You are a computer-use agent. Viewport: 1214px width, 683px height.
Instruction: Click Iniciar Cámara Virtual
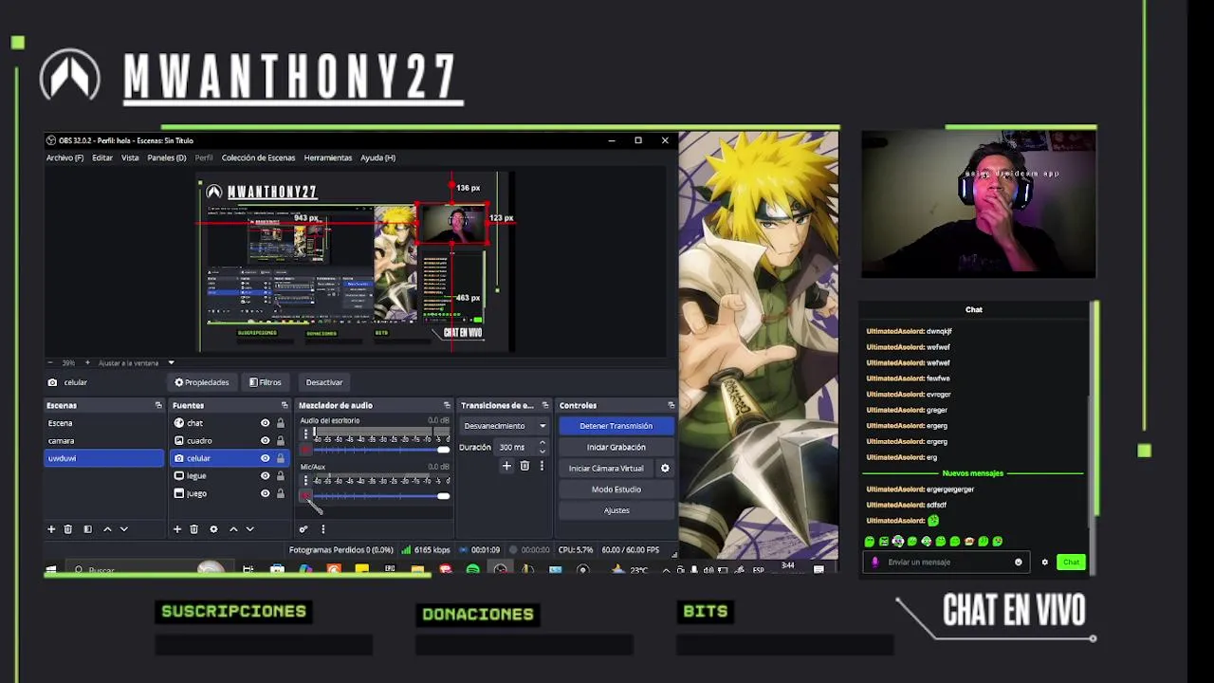pos(606,468)
